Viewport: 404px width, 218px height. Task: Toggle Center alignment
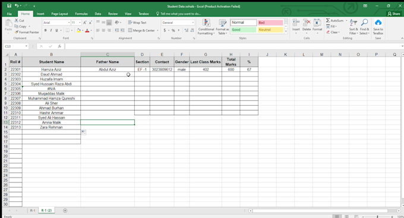point(103,30)
